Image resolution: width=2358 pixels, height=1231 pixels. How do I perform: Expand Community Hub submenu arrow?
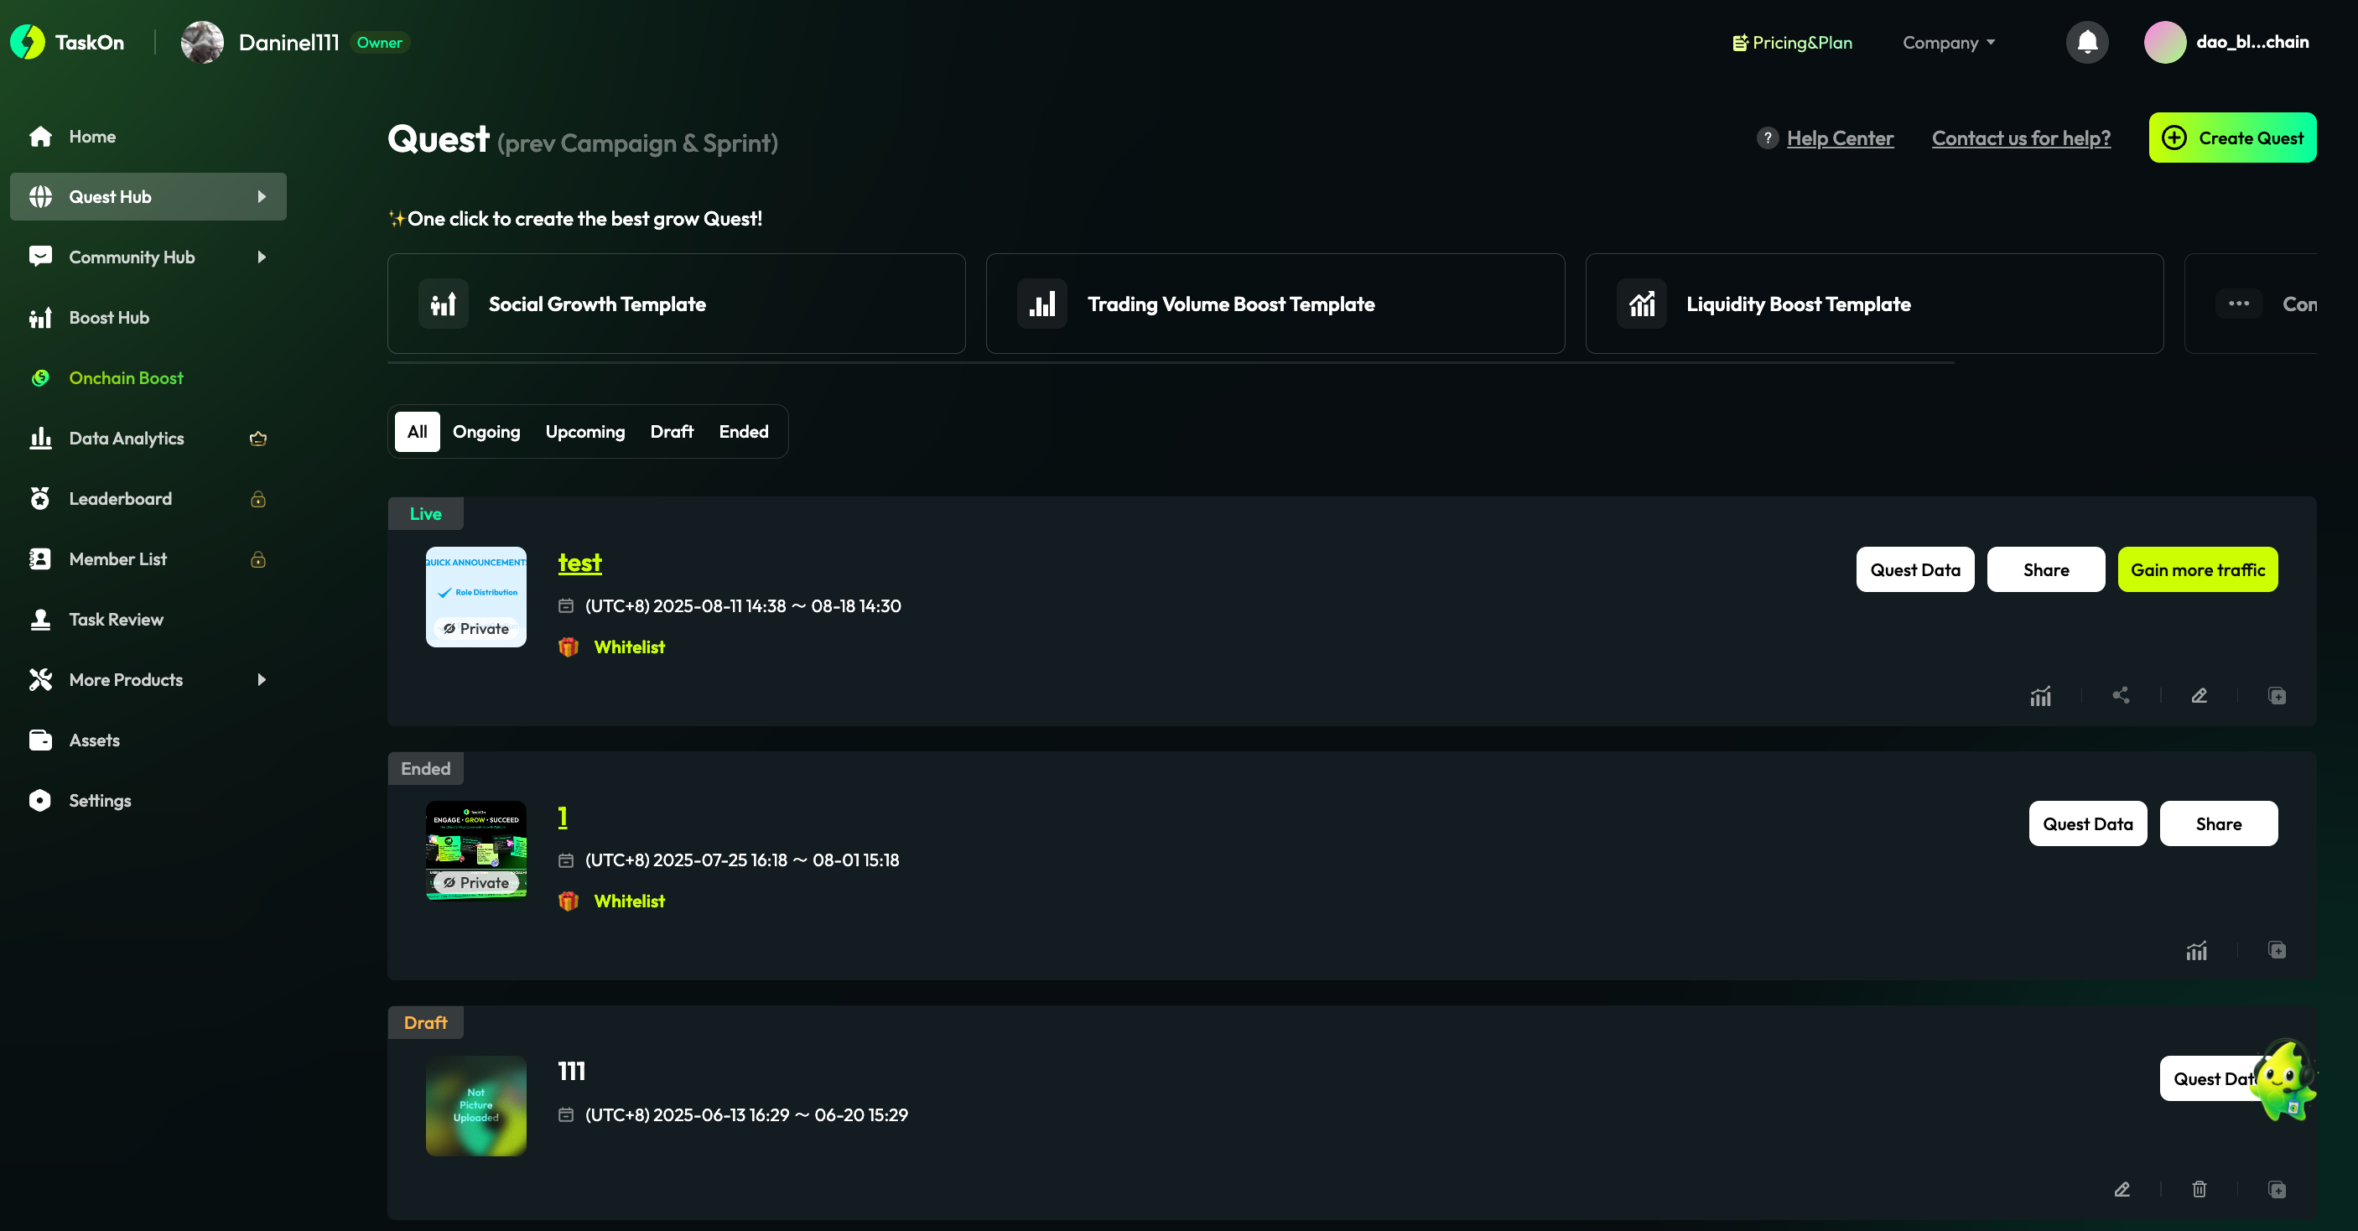(x=261, y=257)
